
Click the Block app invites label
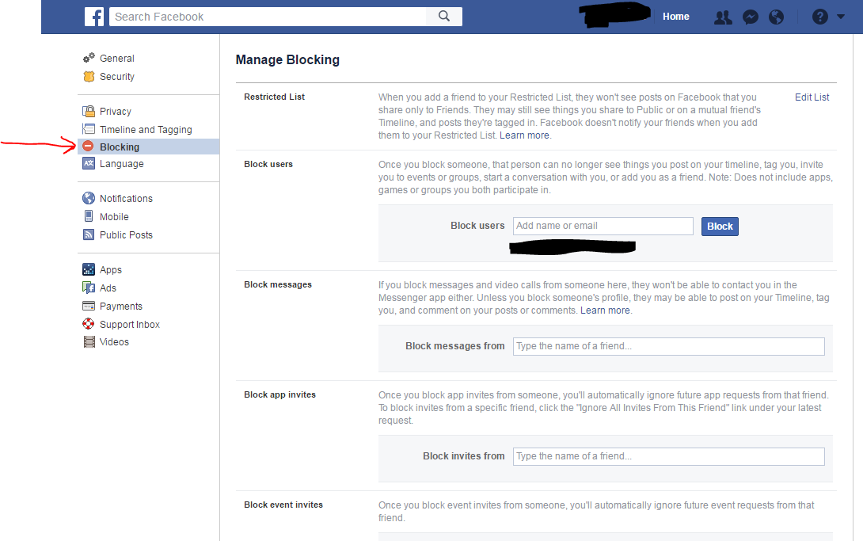(279, 395)
